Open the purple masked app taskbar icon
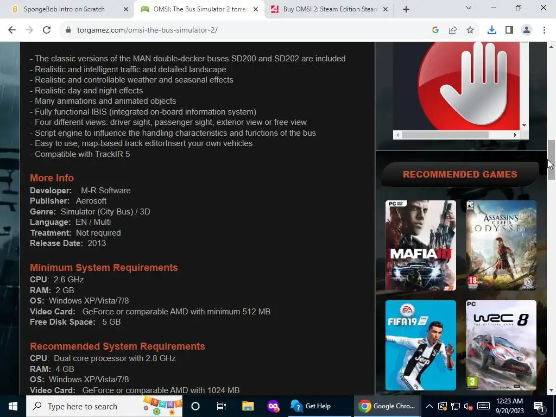This screenshot has width=556, height=417. 273,406
